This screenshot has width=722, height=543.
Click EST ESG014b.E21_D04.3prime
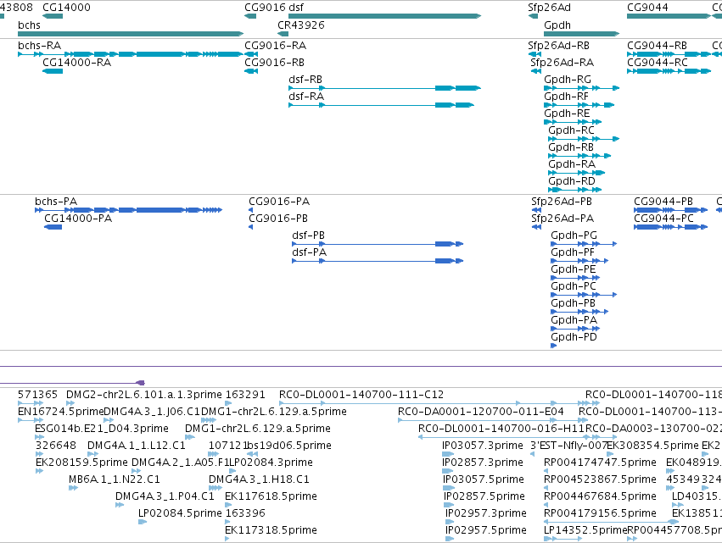39,437
